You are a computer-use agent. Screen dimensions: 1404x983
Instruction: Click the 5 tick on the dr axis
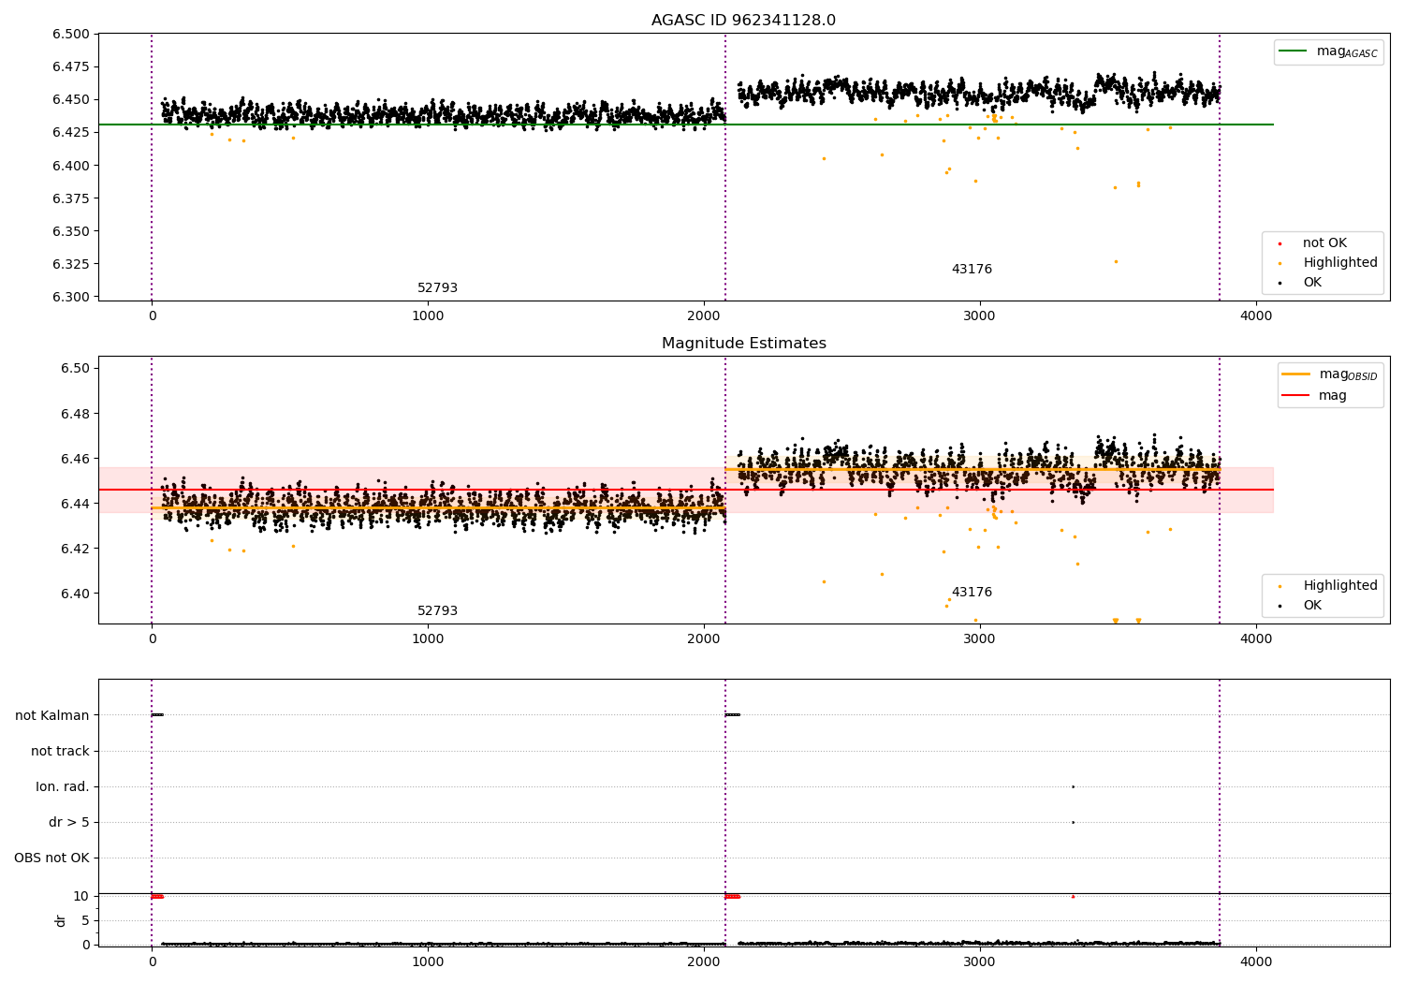coord(85,921)
